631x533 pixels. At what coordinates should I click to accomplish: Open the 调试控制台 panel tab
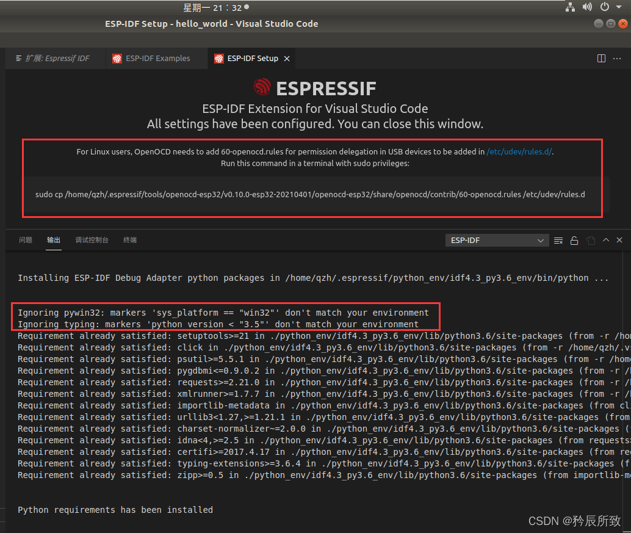point(92,240)
